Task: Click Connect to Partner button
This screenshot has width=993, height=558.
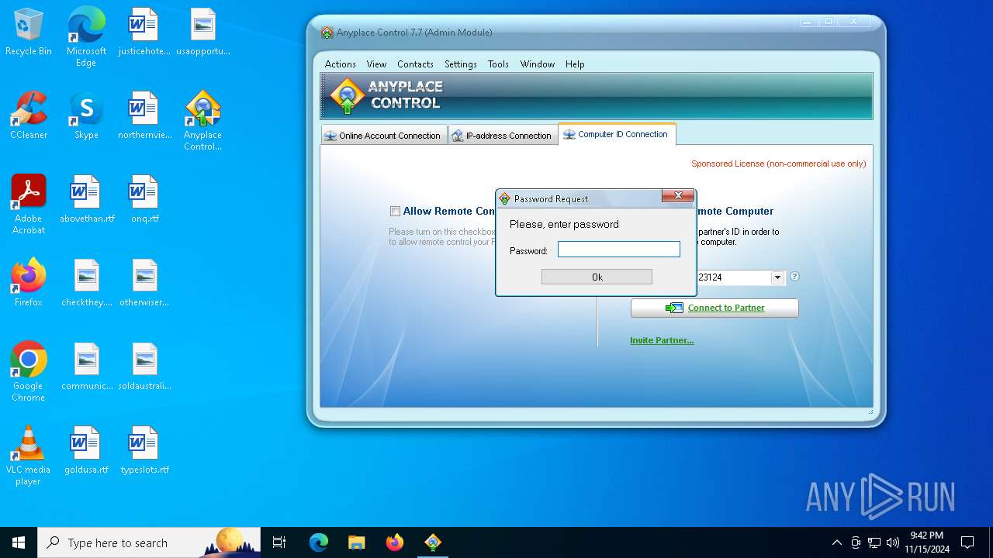Action: (714, 308)
